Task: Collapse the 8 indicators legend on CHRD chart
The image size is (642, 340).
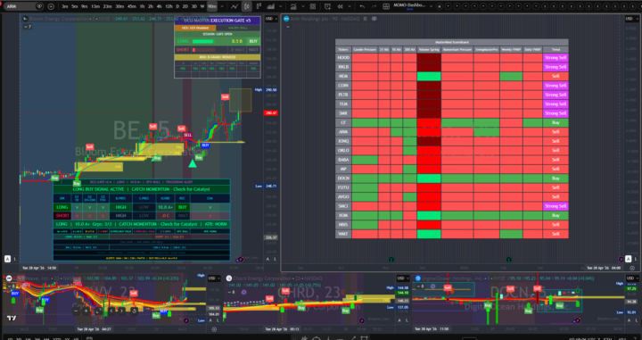Action: click(231, 292)
